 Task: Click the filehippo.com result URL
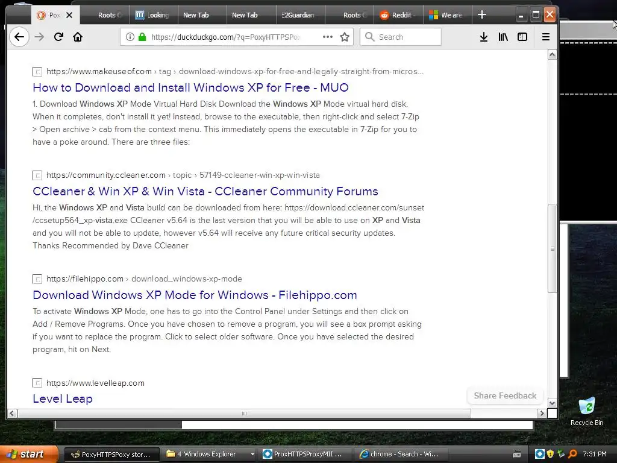pos(144,279)
